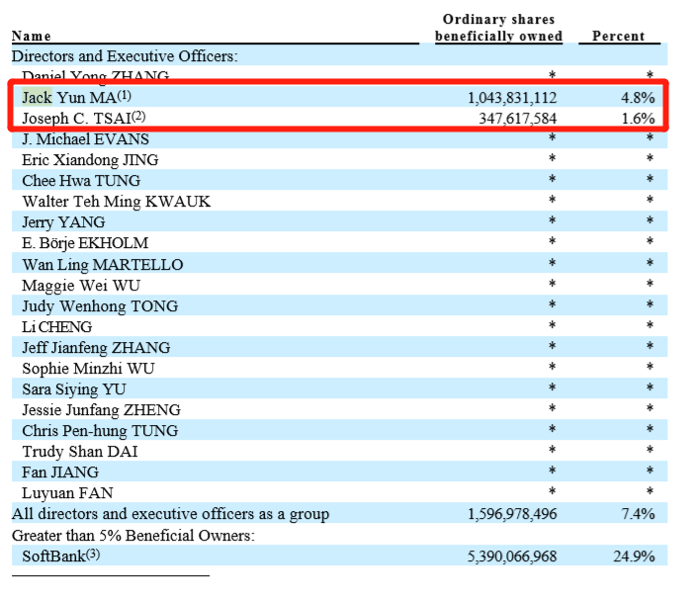Click the 347,617,584 shares value
This screenshot has height=599, width=697.
pyautogui.click(x=520, y=119)
